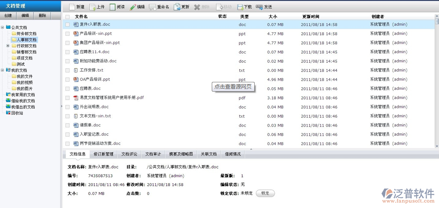
Task: Tick the checkbox beside 工作安排.txt
Action: (67, 70)
